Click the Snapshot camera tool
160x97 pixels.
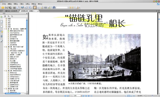pos(46,7)
